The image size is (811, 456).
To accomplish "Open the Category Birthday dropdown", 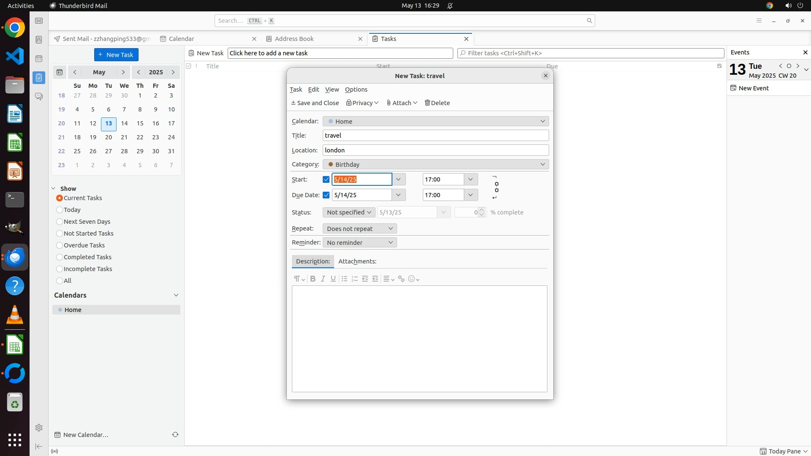I will tap(435, 164).
